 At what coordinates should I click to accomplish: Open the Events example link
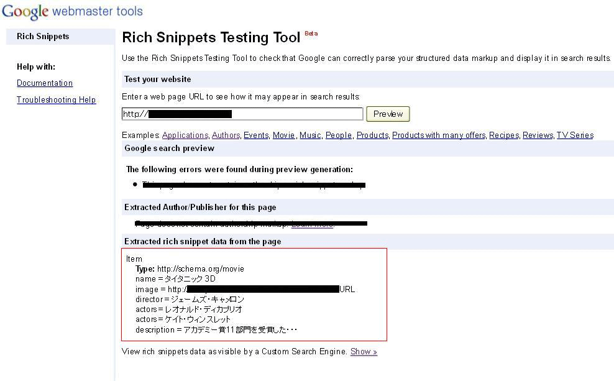tap(256, 135)
